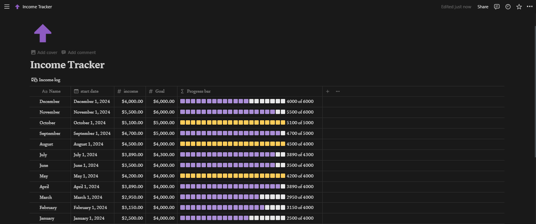The width and height of the screenshot is (536, 224).
Task: Click the 5100 of 5000 progress bar
Action: click(x=233, y=123)
